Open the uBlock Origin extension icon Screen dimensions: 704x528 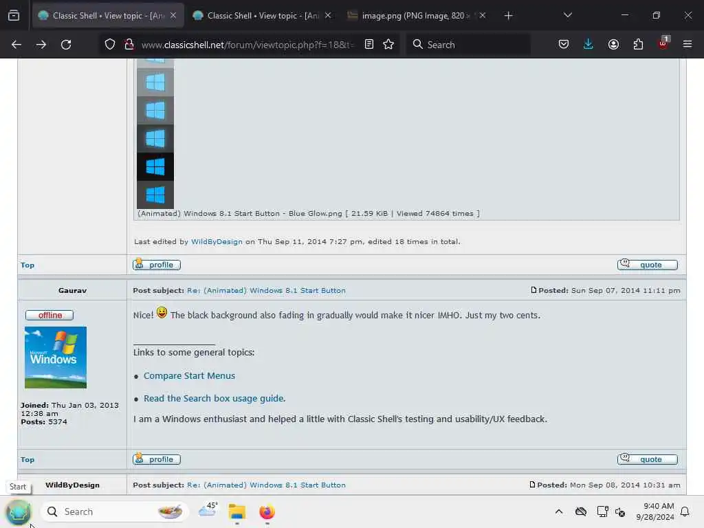(x=663, y=43)
